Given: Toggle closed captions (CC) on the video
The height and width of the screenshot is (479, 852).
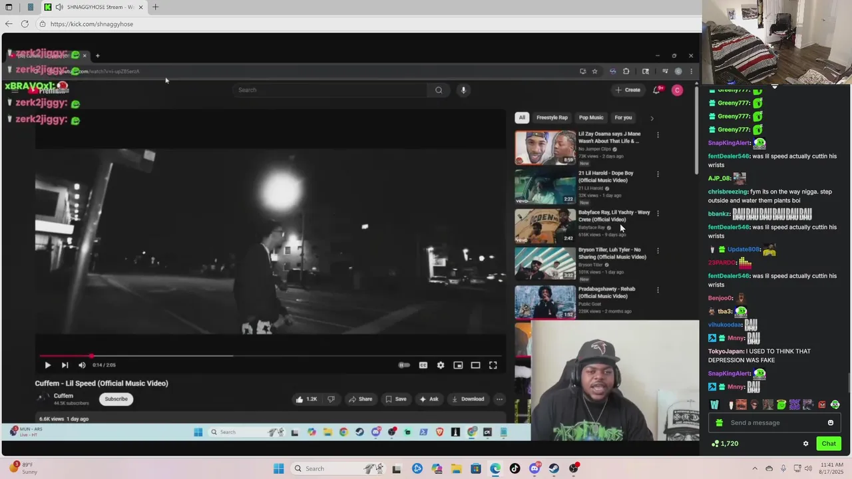Looking at the screenshot, I should point(423,365).
